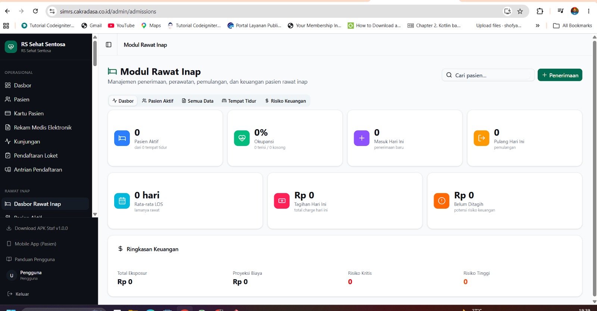Reload the page in the browser
Screen dimensions: 597x311
35,11
